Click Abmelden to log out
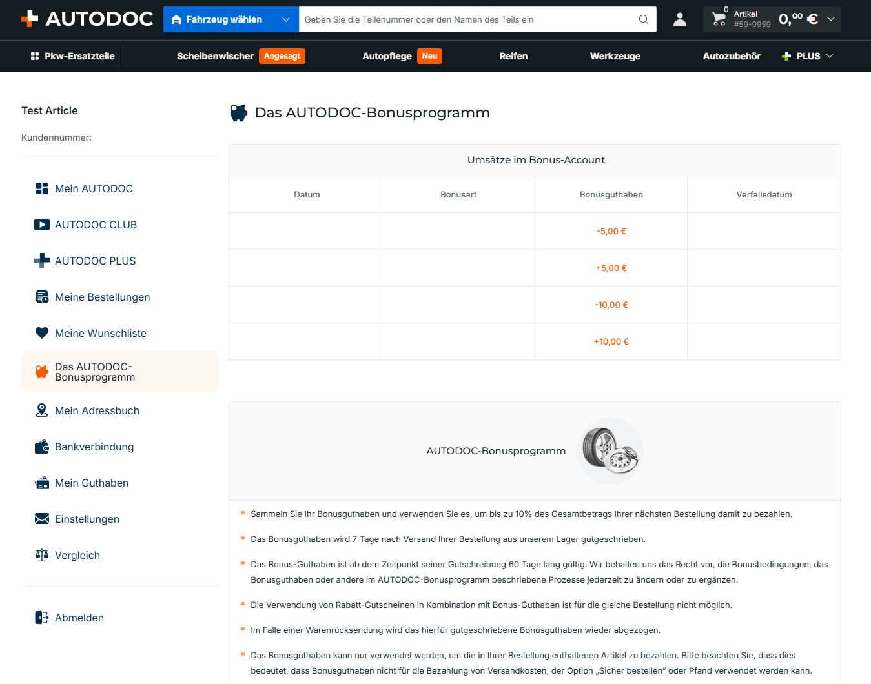This screenshot has width=871, height=684. 79,618
